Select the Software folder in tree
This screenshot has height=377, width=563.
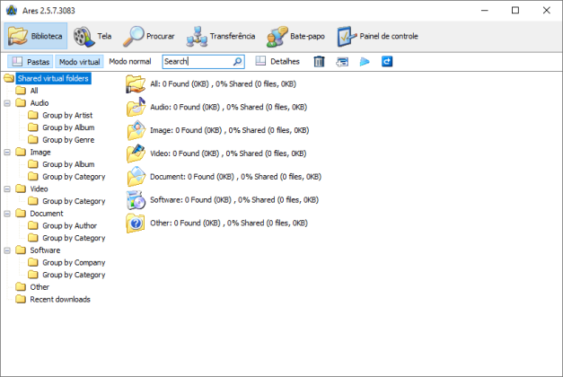tap(45, 250)
